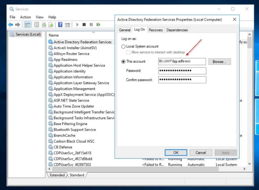Click the horizontal scrollbar thumb
Image resolution: width=259 pixels, height=190 pixels.
click(x=135, y=169)
